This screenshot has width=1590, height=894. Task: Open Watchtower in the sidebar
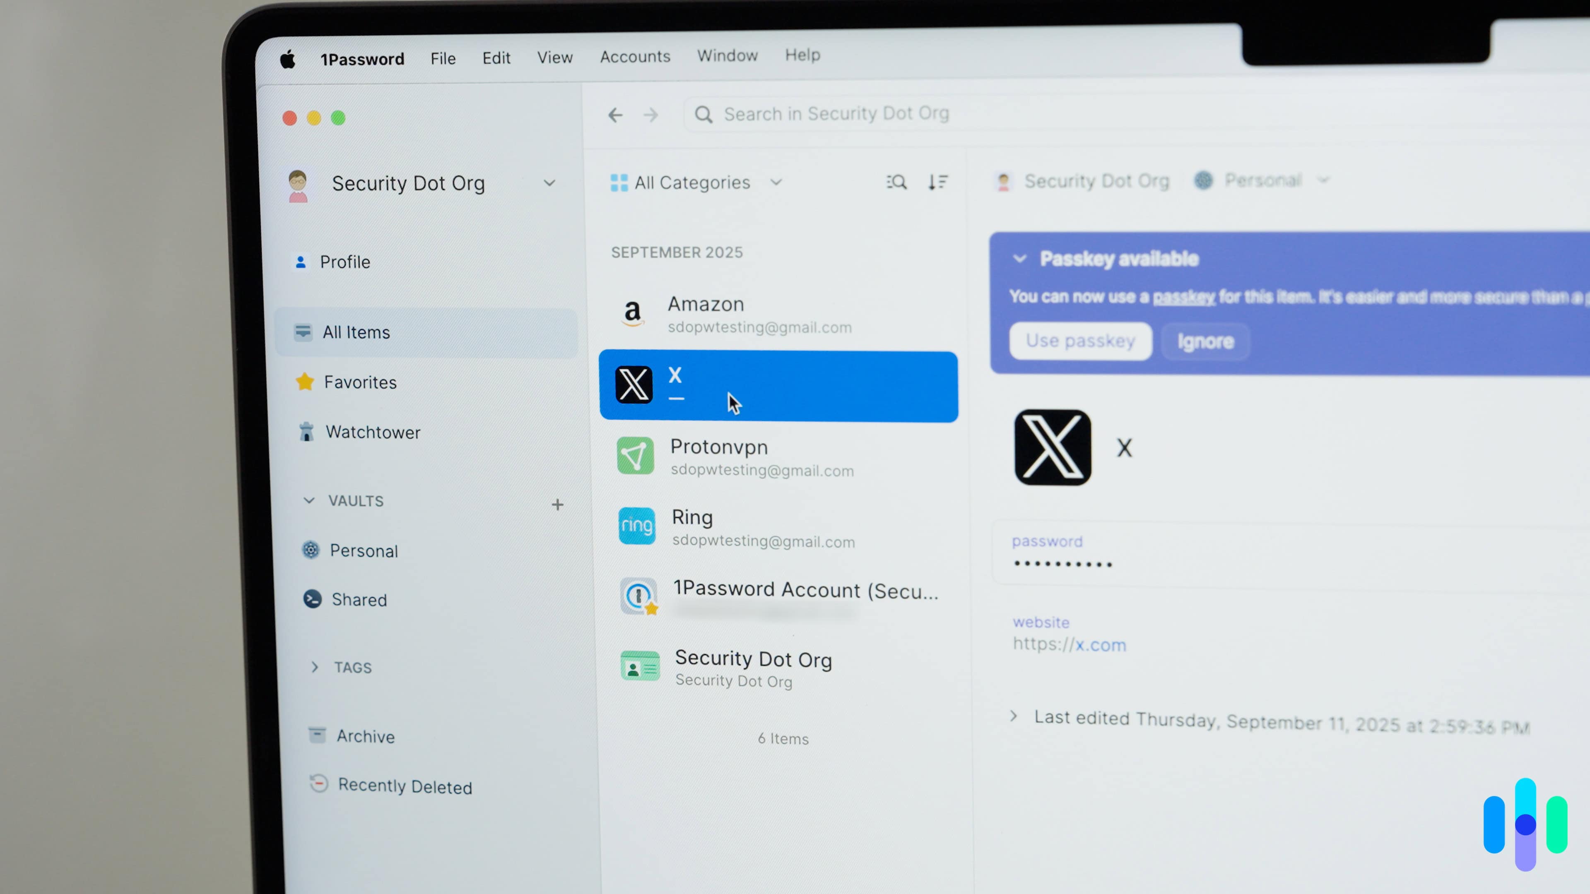[372, 432]
